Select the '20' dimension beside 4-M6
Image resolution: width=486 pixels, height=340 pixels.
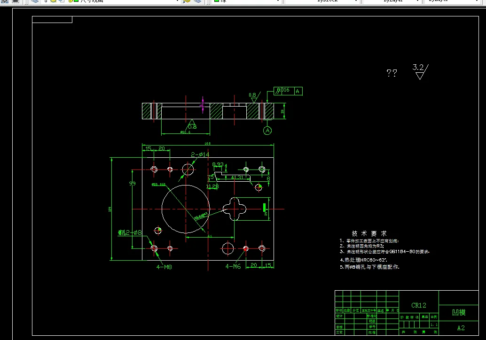254,265
